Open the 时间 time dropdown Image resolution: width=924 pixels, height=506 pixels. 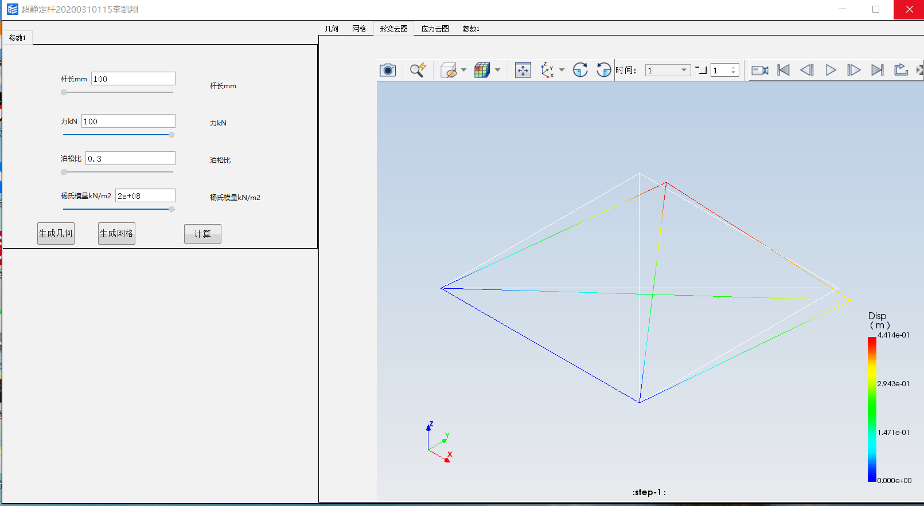(x=684, y=70)
